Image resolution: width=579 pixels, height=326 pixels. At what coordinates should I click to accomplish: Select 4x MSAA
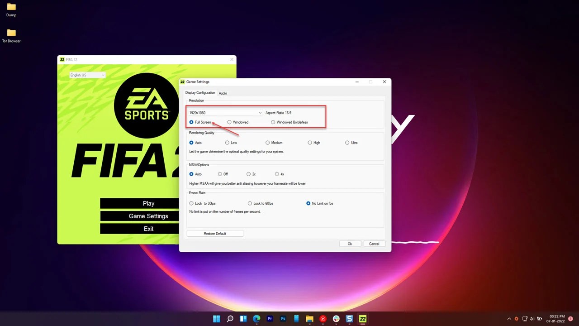(x=280, y=174)
